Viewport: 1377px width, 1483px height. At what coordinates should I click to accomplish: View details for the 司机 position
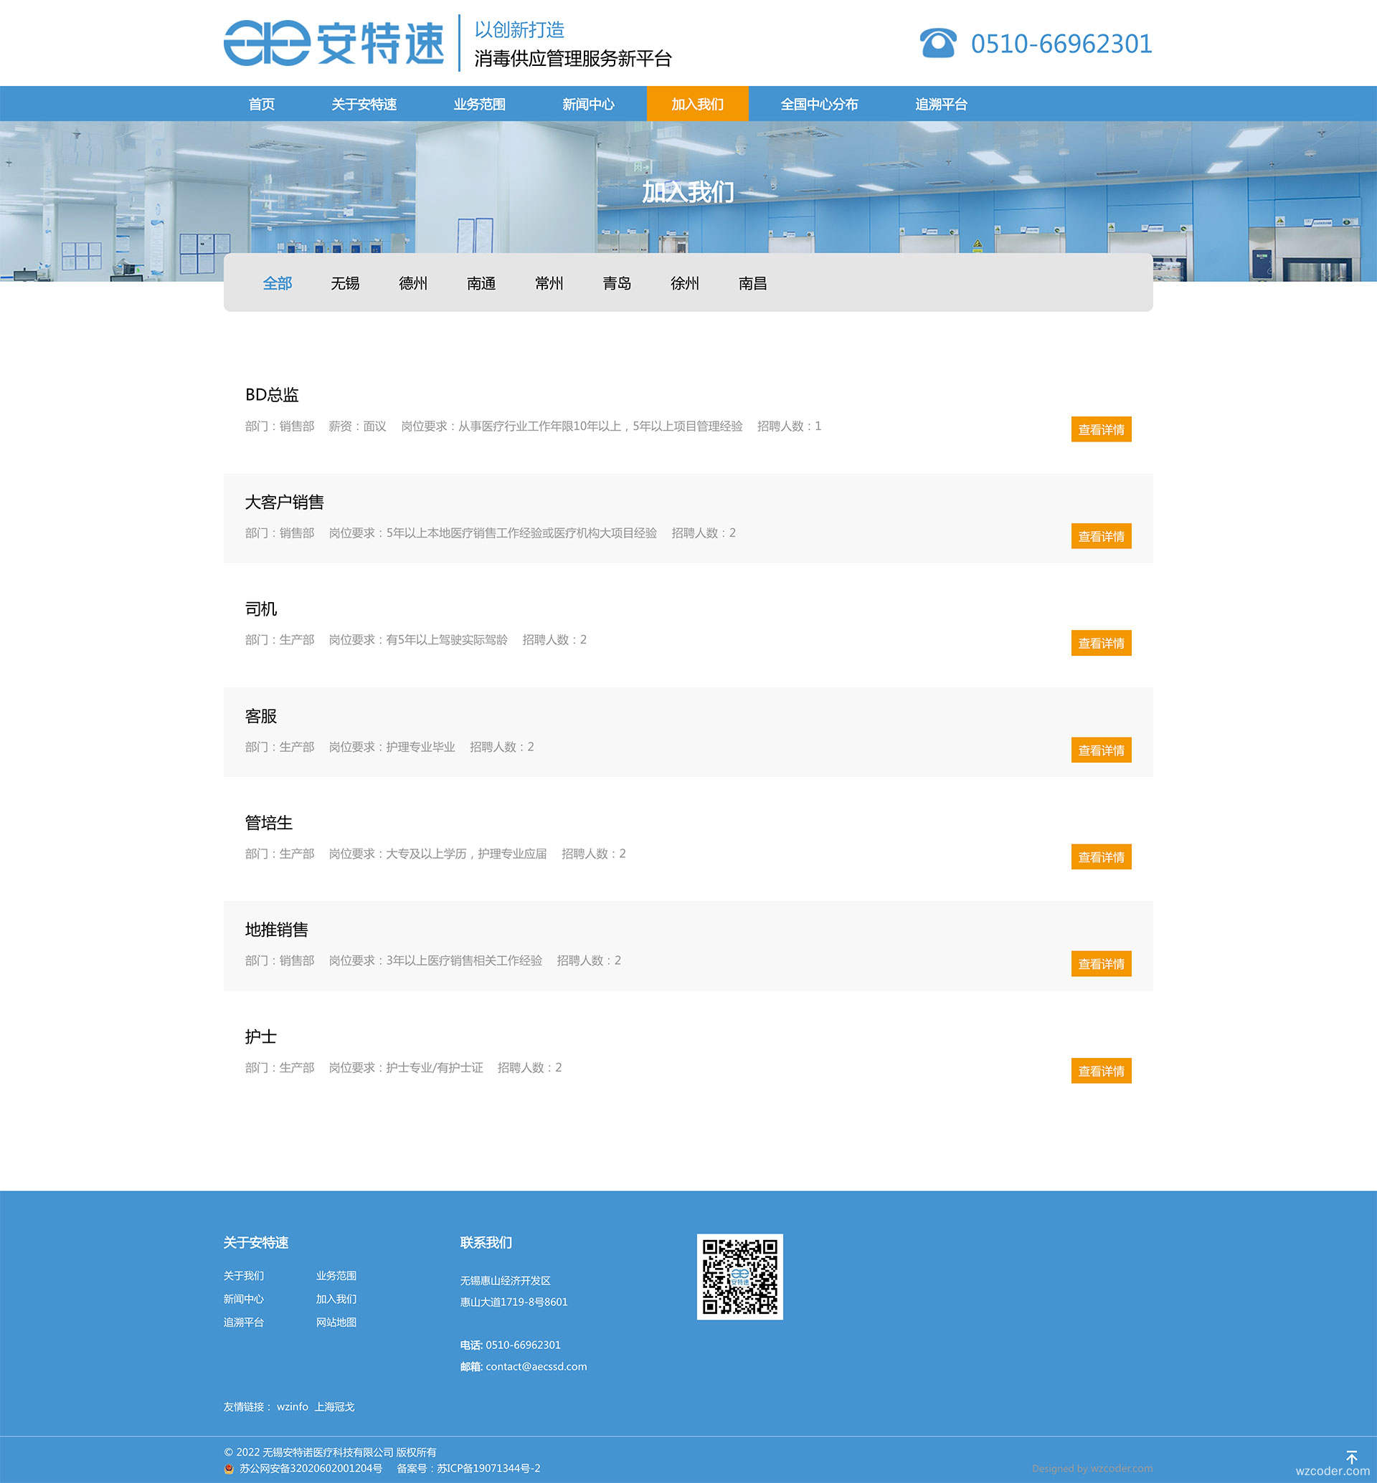click(1101, 643)
